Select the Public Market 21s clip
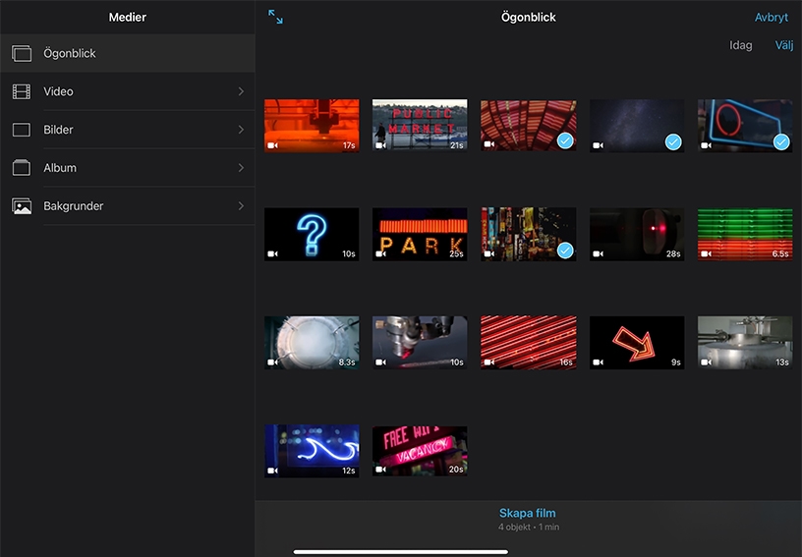This screenshot has width=802, height=557. point(420,125)
